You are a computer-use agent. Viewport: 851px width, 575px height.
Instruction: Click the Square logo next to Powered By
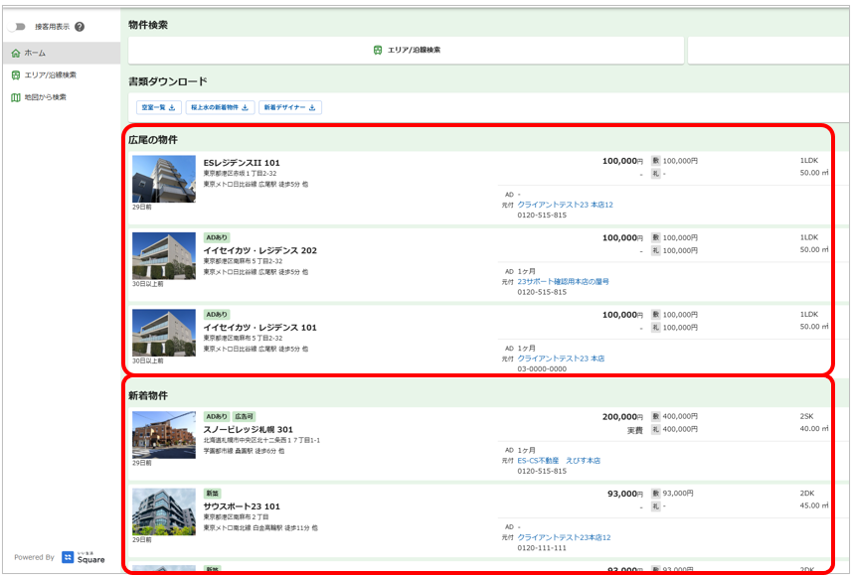tap(84, 558)
